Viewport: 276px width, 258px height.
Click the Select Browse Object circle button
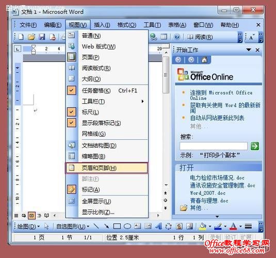(x=165, y=200)
